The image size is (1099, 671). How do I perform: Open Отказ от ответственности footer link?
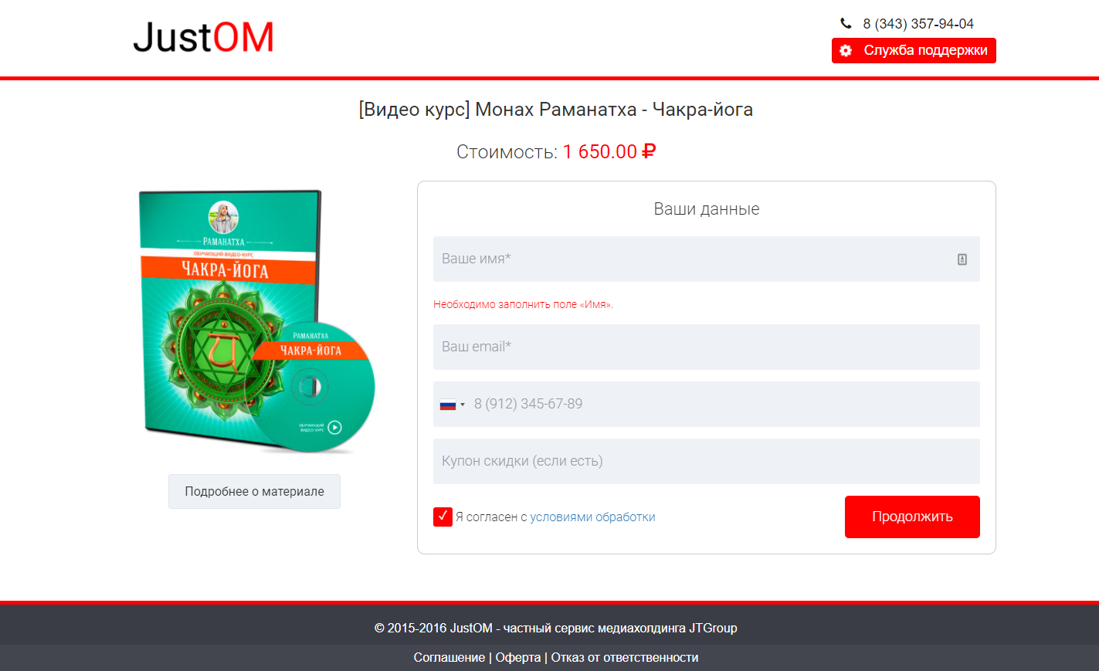[x=625, y=658]
